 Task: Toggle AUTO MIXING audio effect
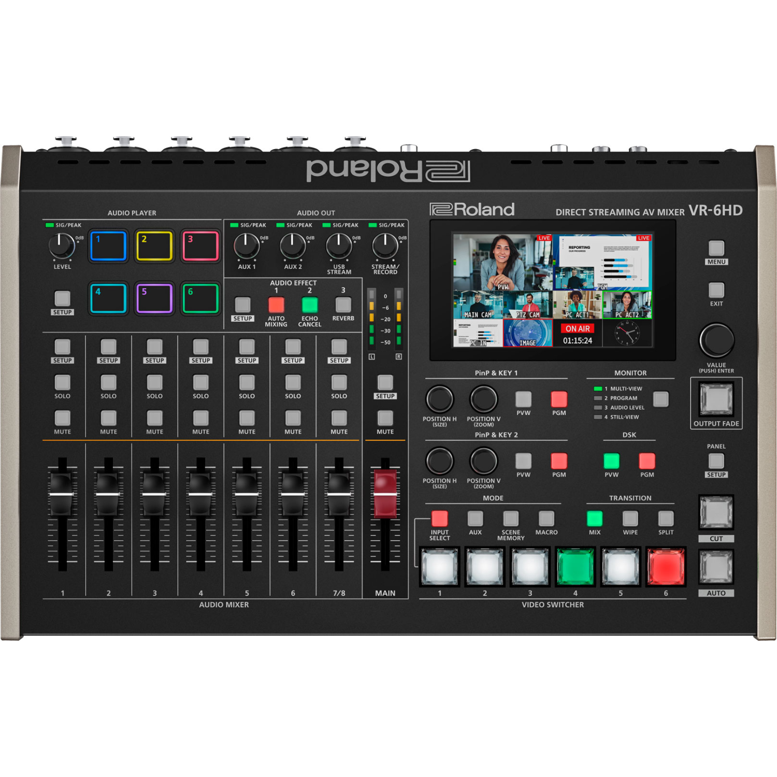pyautogui.click(x=276, y=305)
